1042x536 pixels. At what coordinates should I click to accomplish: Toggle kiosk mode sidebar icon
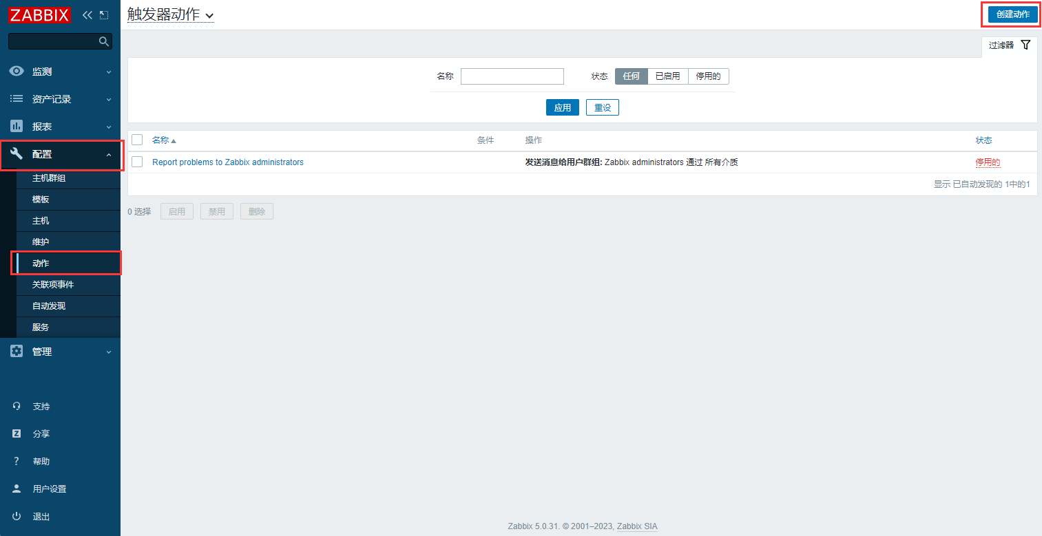pos(104,14)
